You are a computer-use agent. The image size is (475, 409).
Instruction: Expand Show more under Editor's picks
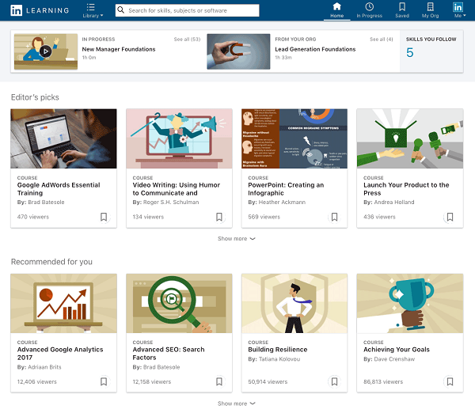[237, 238]
